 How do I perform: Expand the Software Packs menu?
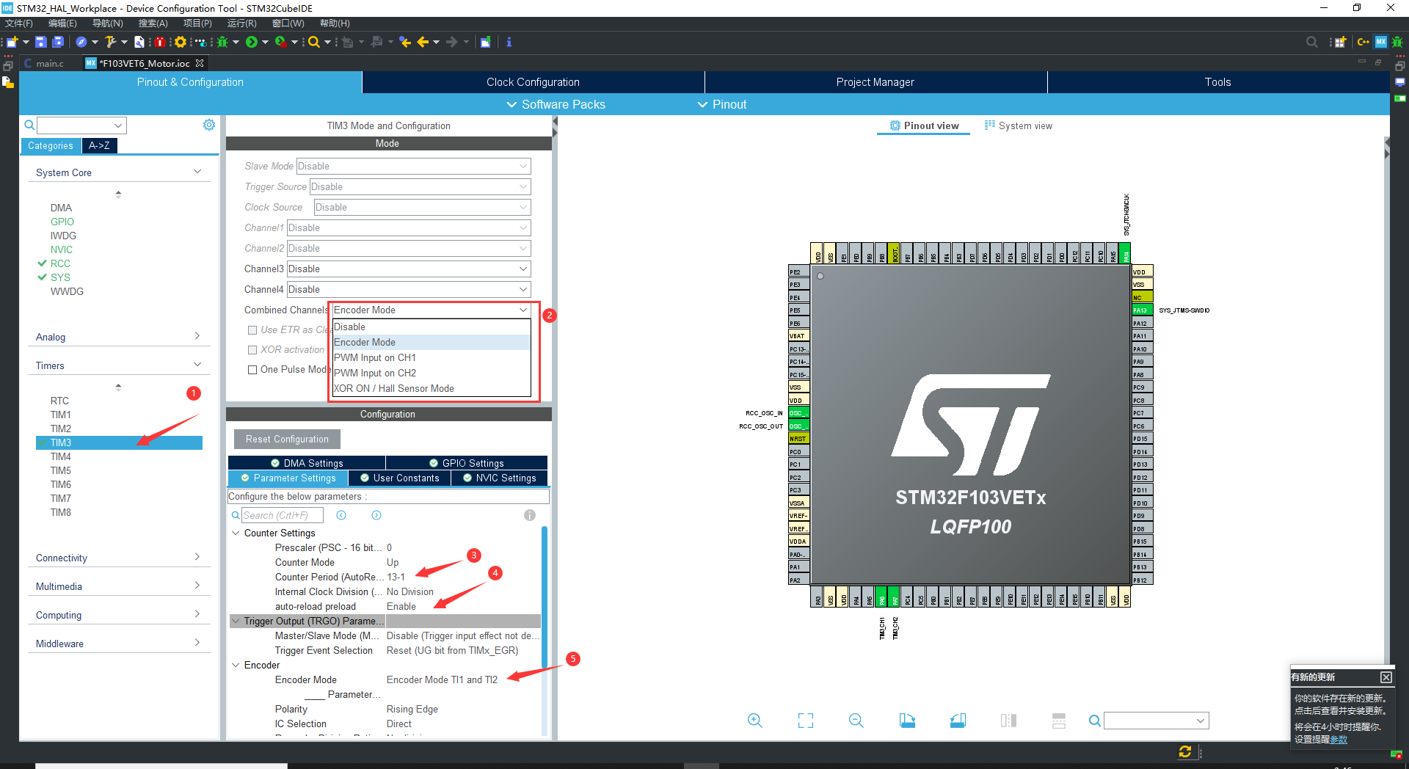pyautogui.click(x=556, y=104)
